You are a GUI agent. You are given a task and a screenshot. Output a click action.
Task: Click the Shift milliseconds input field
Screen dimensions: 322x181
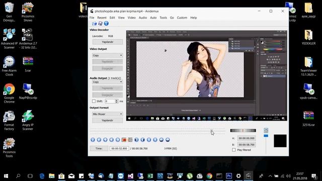[x=110, y=101]
